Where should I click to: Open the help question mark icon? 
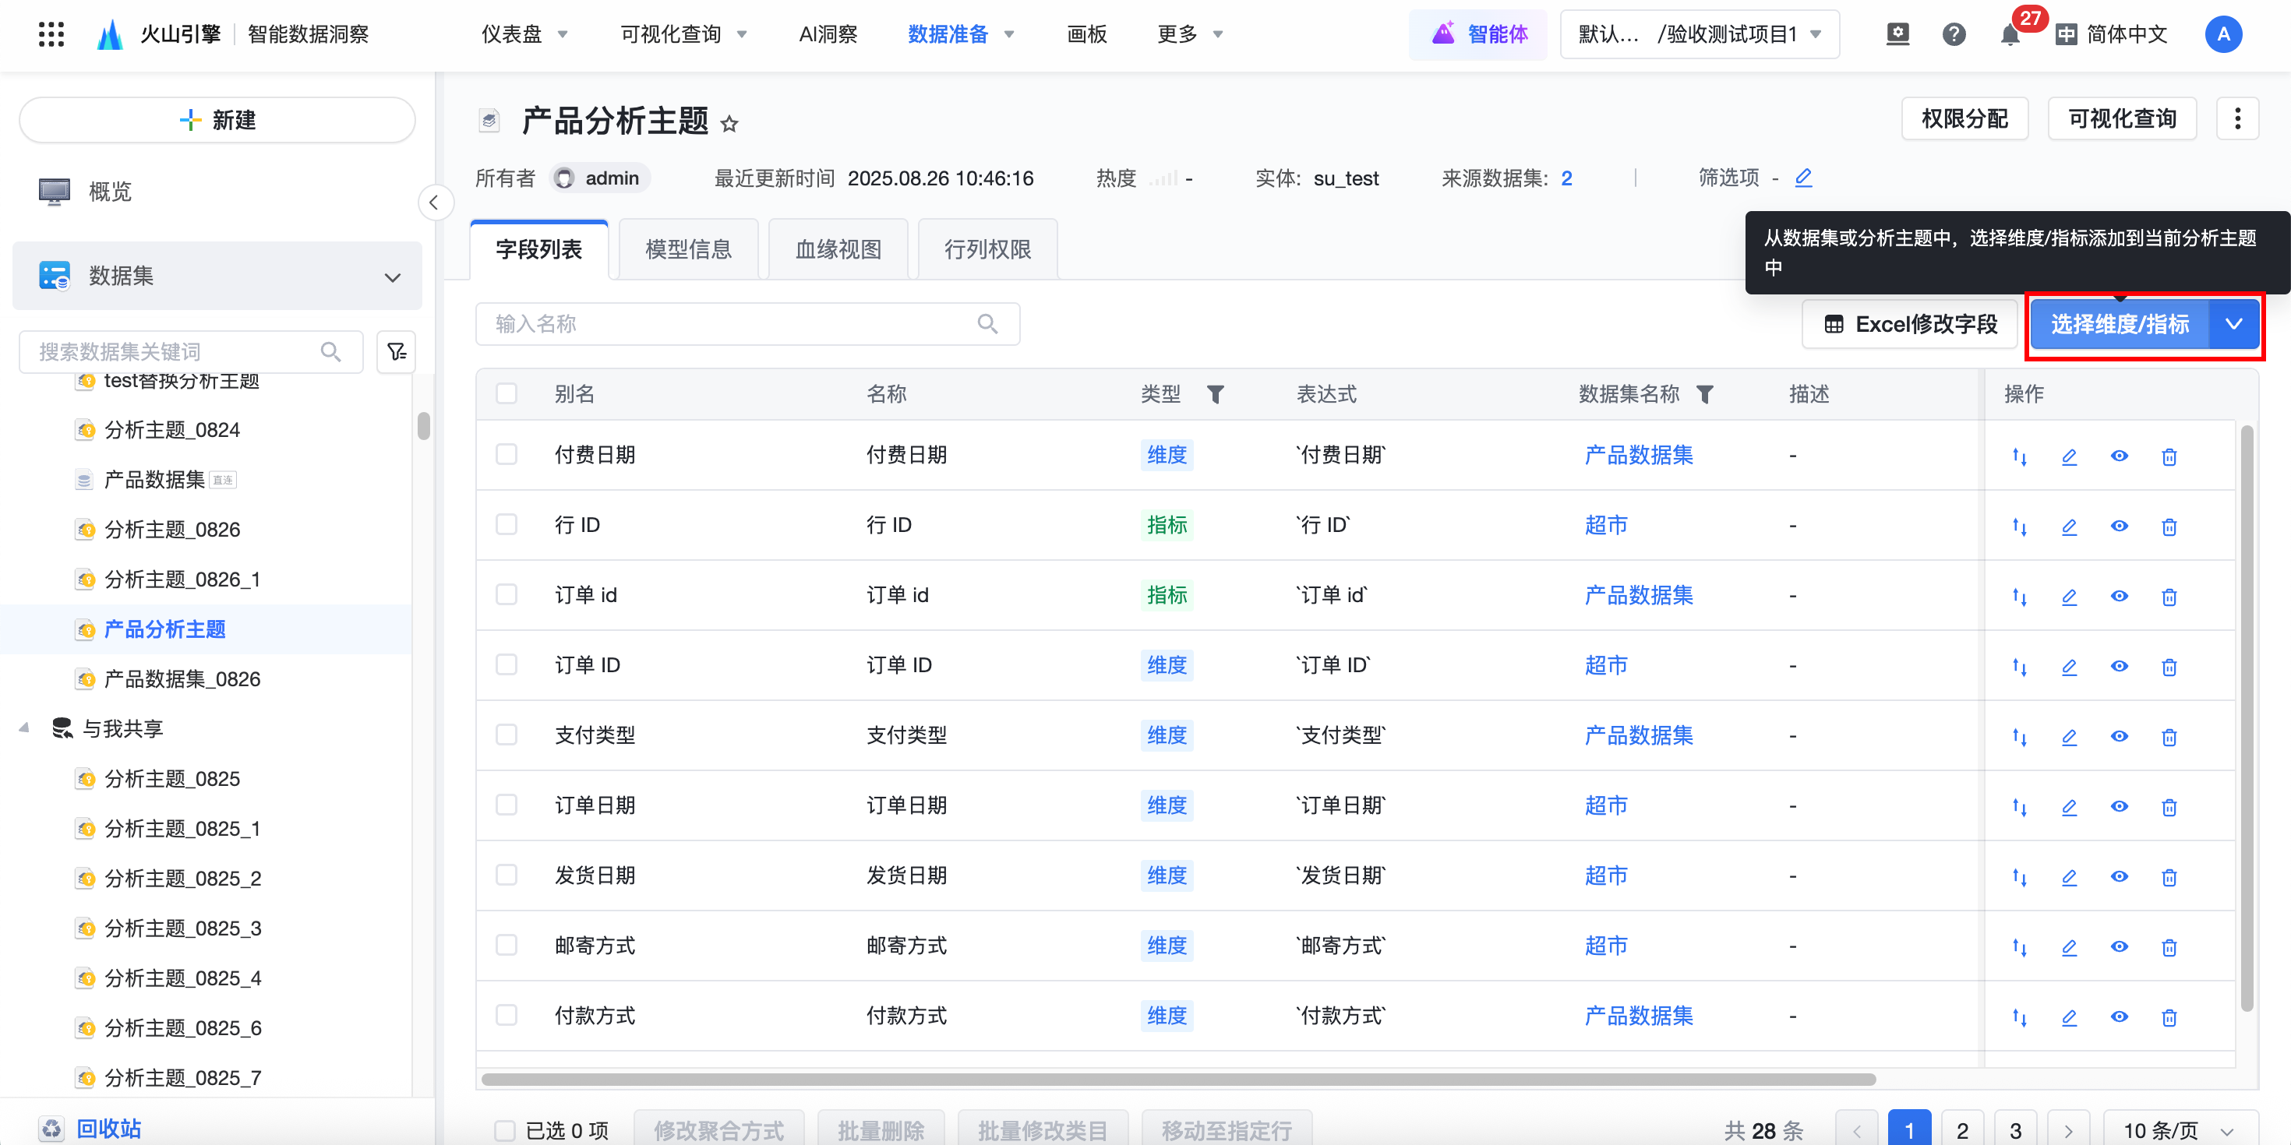[1953, 35]
